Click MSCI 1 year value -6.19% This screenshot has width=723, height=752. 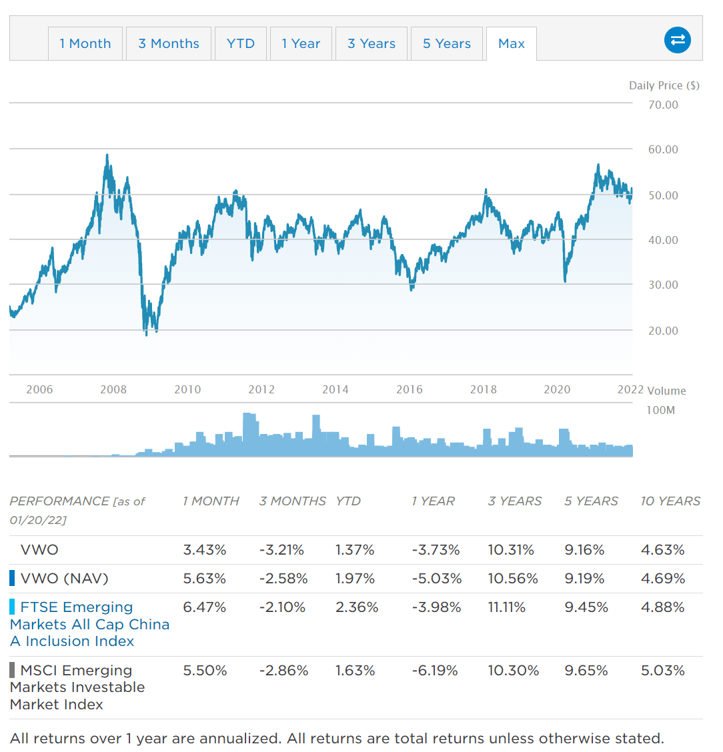(x=435, y=670)
